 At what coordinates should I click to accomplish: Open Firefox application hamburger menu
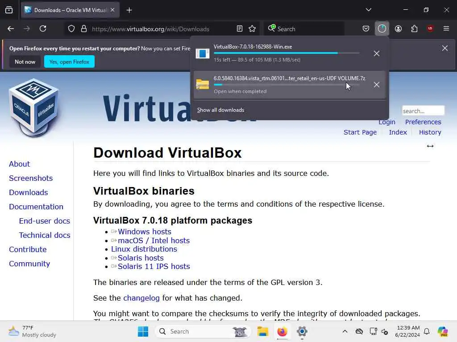tap(446, 28)
